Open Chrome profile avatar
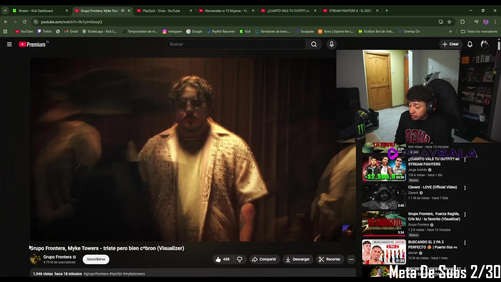The height and width of the screenshot is (282, 501). pos(486,22)
